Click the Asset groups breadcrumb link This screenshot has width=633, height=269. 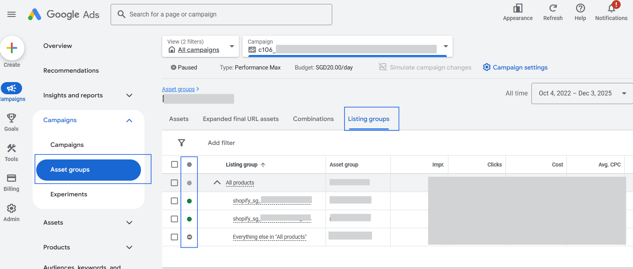tap(178, 89)
